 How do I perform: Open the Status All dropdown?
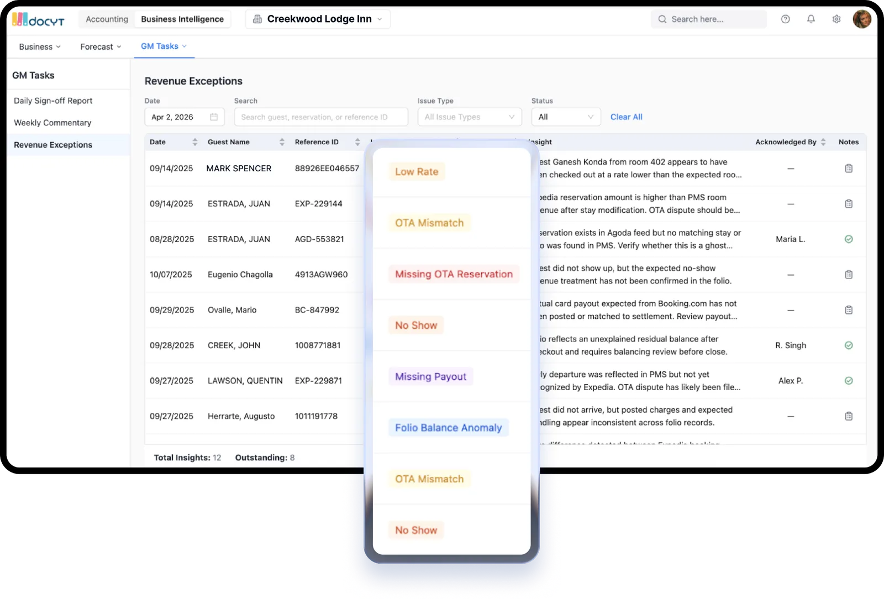pyautogui.click(x=566, y=117)
